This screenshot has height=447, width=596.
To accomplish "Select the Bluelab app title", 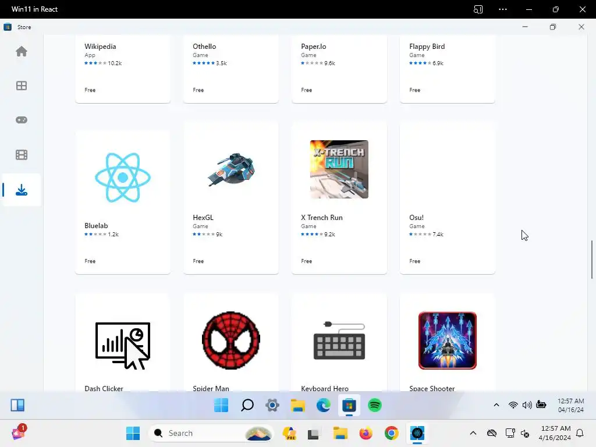I will tap(96, 225).
